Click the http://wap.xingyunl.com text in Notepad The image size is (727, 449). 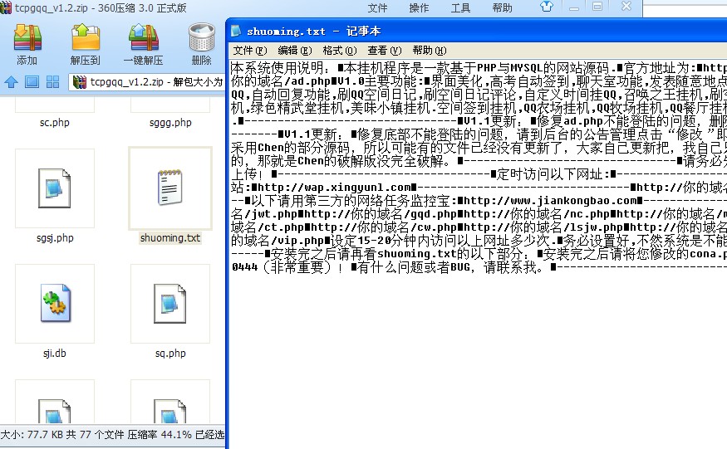tap(334, 188)
